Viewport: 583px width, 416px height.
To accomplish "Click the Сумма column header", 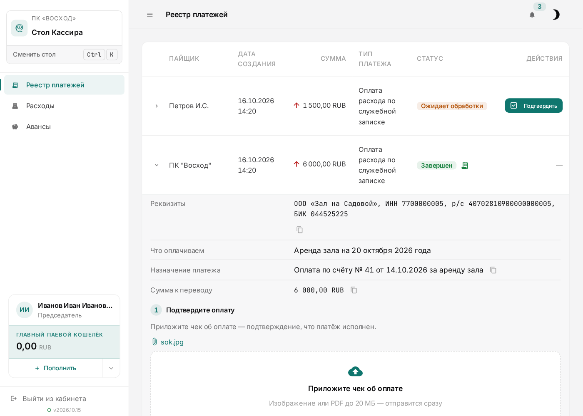I will point(333,59).
